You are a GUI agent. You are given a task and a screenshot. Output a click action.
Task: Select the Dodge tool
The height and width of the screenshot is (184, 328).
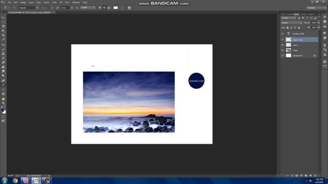[x=3, y=76]
